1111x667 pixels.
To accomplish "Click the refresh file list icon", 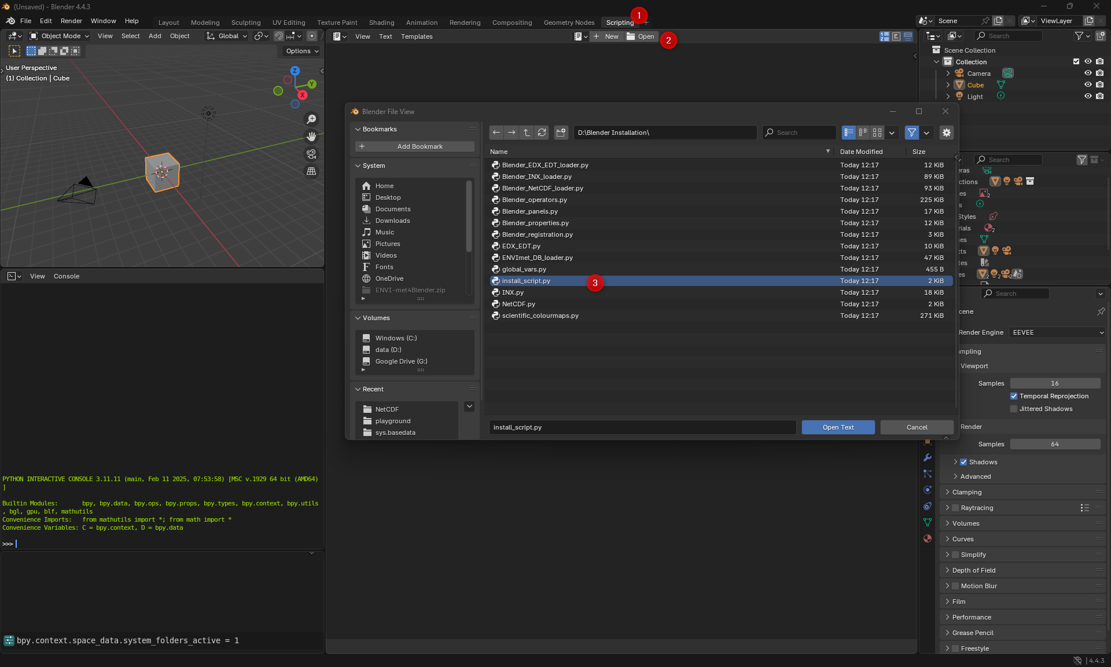I will [x=542, y=133].
